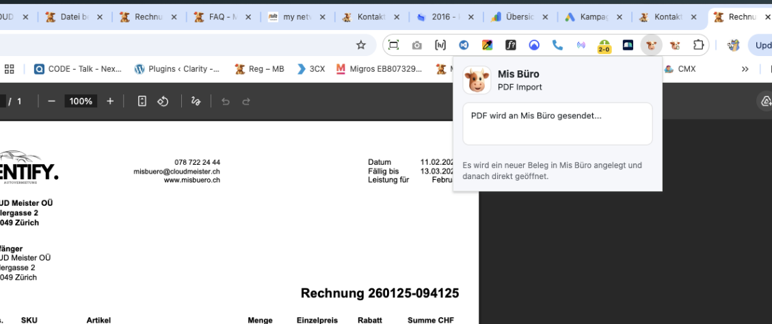Open the 'Plugins ‹ Clarity' bookmark

(x=176, y=69)
